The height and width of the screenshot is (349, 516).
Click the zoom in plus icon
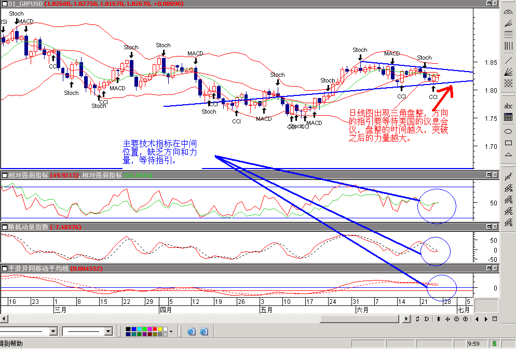click(465, 319)
